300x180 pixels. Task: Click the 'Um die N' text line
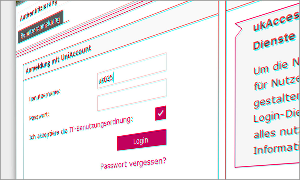[x=277, y=68]
